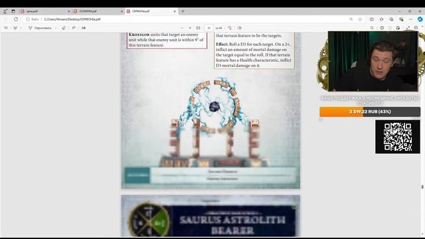Reload the current page
Image resolution: width=425 pixels, height=239 pixels.
click(x=16, y=19)
